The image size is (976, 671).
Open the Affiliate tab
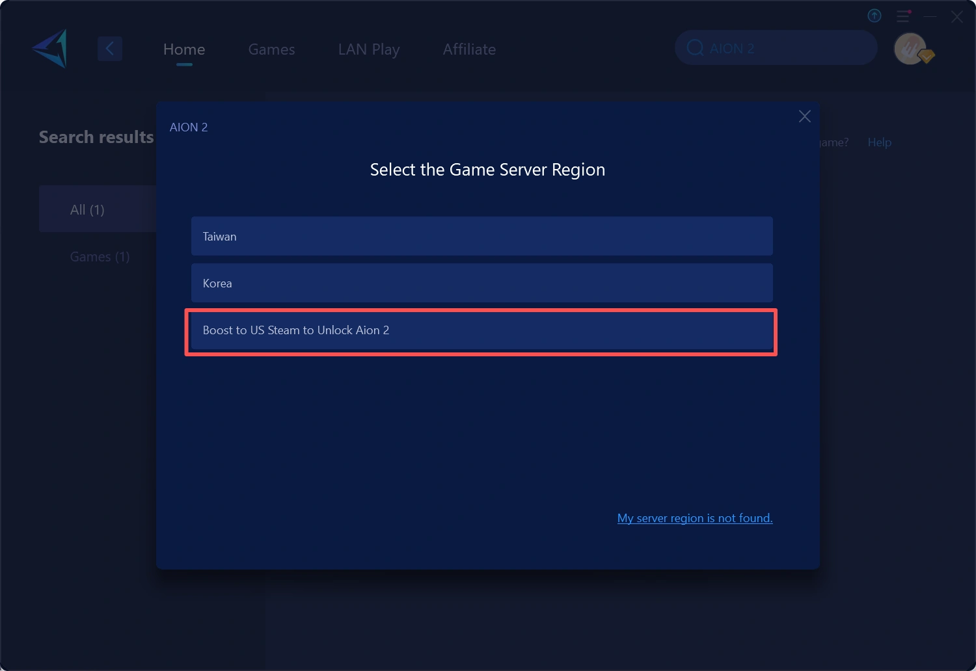click(x=469, y=49)
